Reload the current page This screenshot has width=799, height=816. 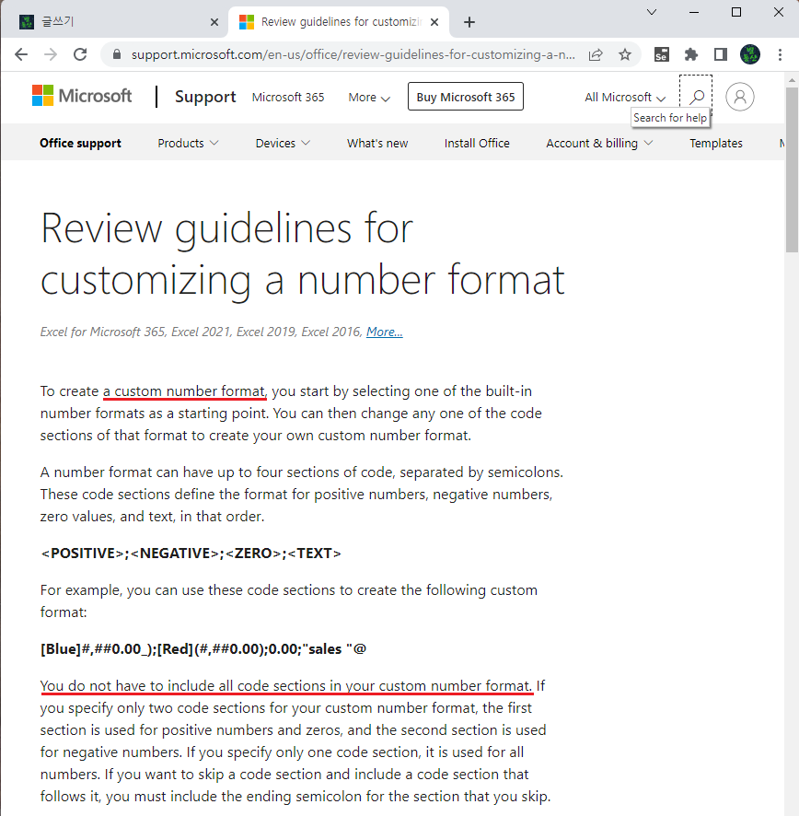coord(80,54)
